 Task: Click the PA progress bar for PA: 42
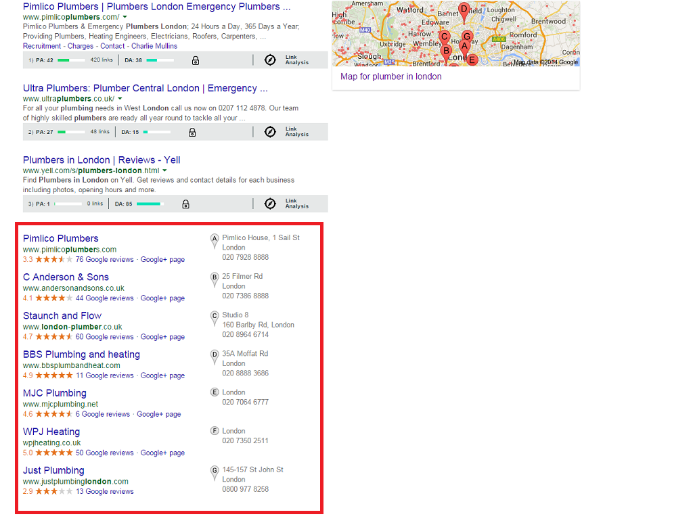(71, 60)
